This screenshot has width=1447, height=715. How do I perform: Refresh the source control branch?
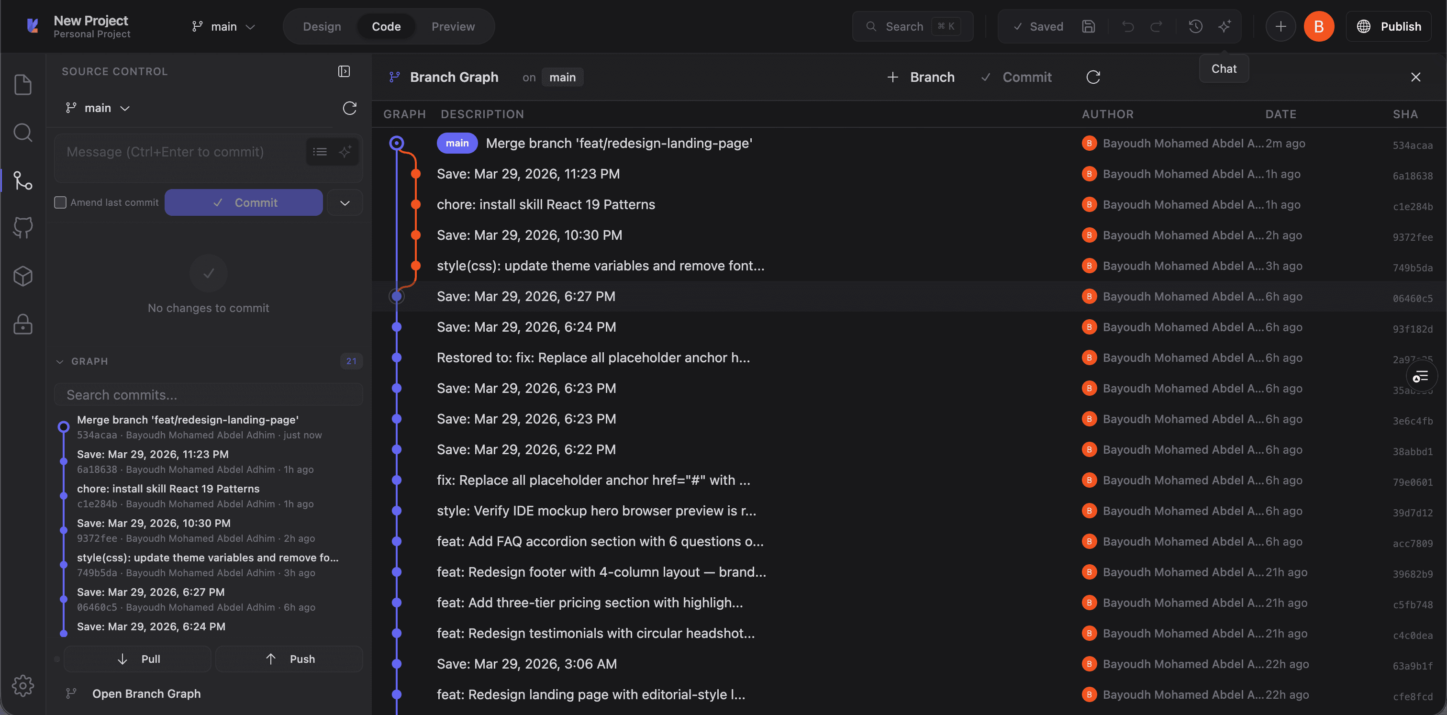349,108
